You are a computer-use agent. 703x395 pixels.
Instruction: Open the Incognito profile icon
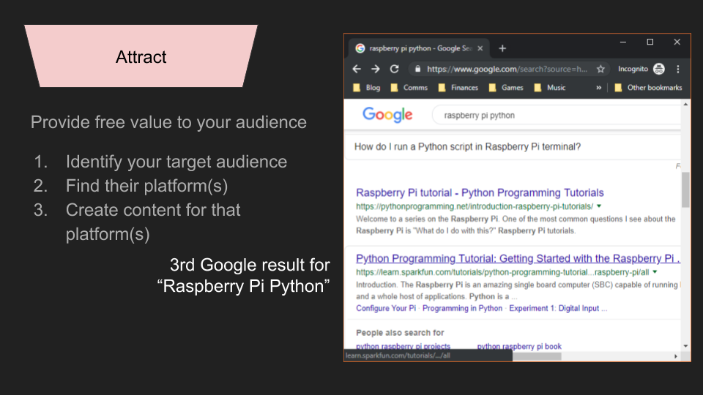click(658, 69)
